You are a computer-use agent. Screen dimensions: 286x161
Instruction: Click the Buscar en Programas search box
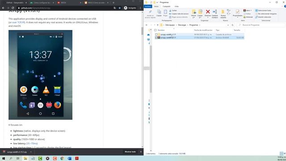tap(261, 25)
